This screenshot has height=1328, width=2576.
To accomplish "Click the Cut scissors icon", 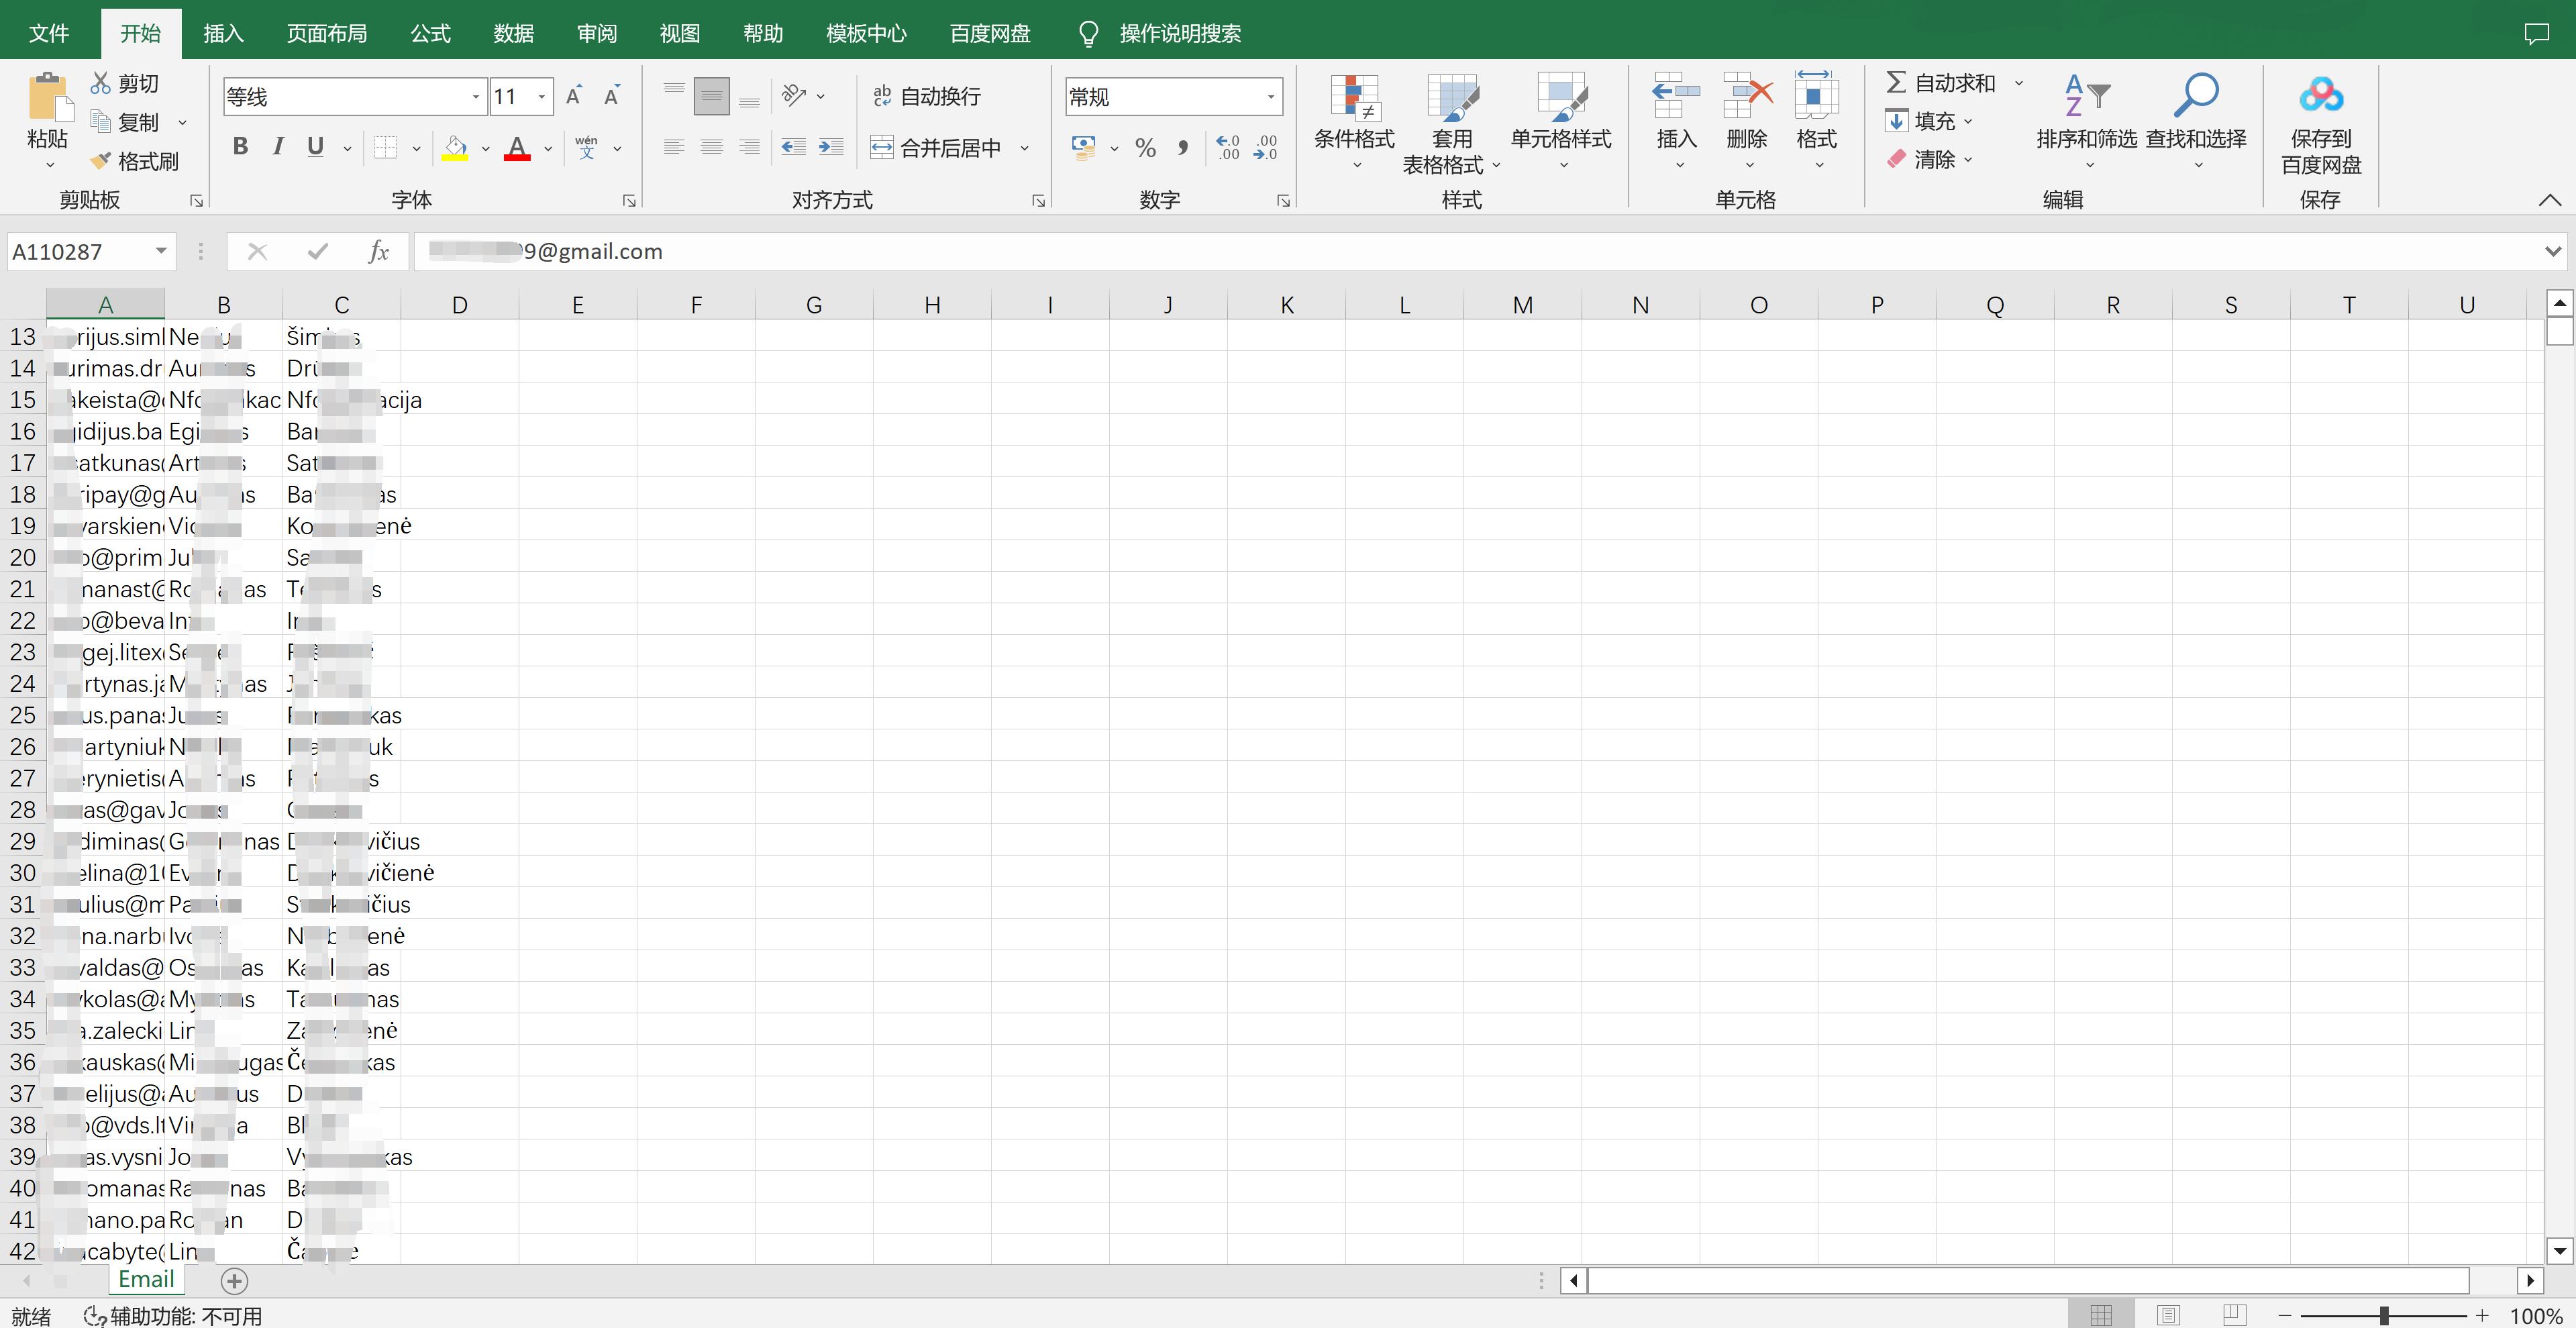I will (100, 83).
